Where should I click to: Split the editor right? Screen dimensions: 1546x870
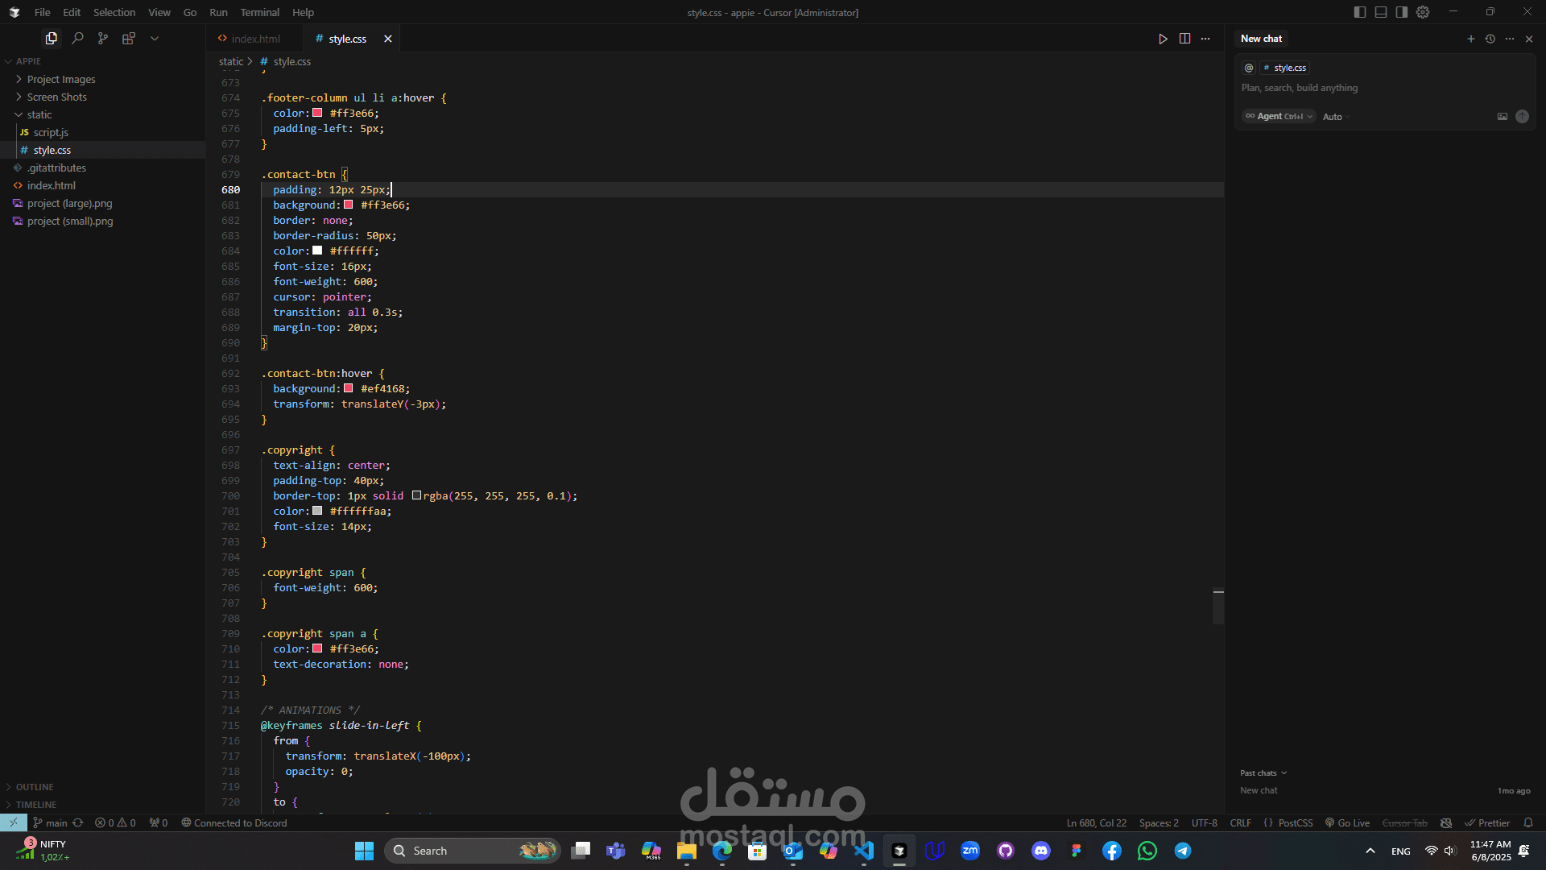[1184, 39]
